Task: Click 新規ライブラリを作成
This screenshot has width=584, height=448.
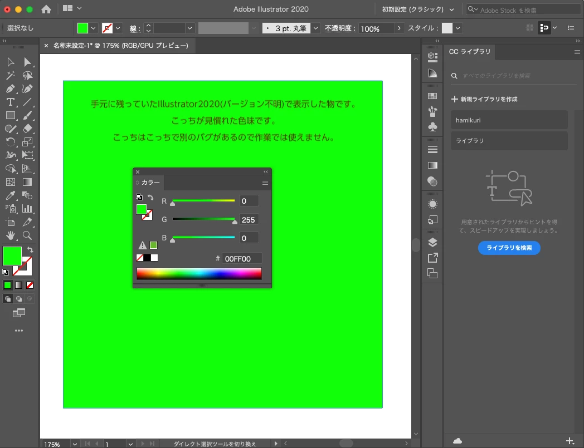Action: pyautogui.click(x=484, y=99)
